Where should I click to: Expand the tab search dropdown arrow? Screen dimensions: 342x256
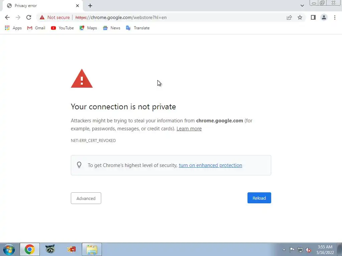click(302, 6)
